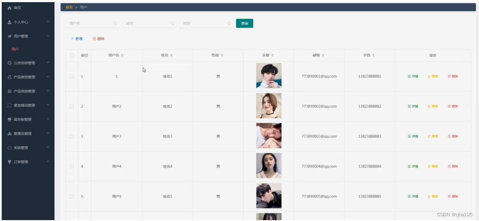
Task: Click search icon in 姓名 field
Action: [x=172, y=23]
